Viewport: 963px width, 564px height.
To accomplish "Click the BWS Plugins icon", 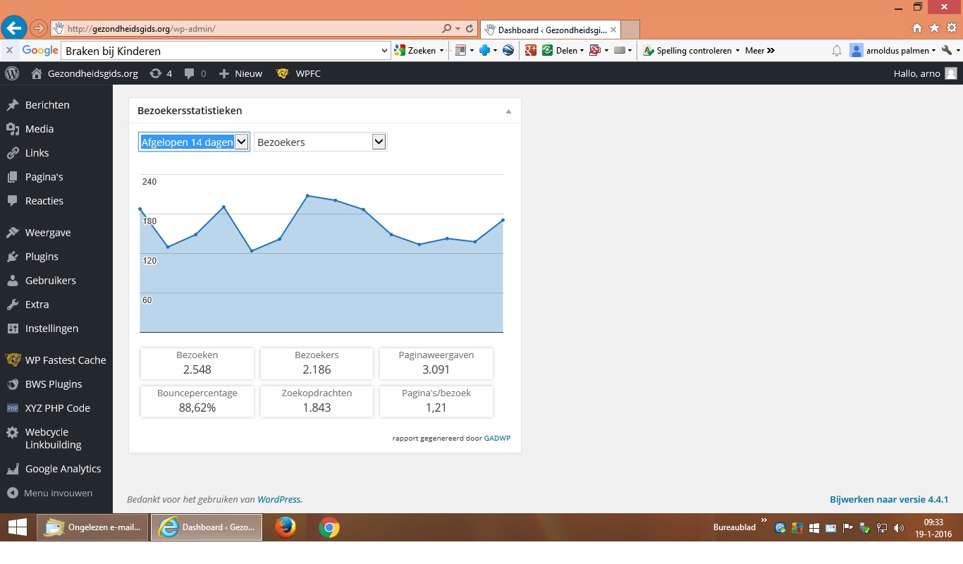I will (12, 384).
